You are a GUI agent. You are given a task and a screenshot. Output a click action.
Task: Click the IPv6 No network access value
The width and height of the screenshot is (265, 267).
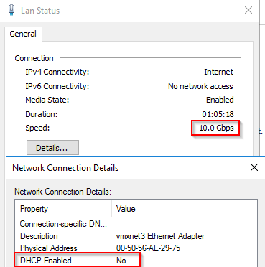point(200,86)
